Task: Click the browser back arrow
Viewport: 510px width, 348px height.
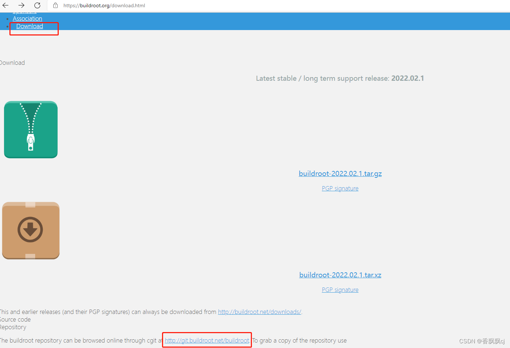Action: 5,5
